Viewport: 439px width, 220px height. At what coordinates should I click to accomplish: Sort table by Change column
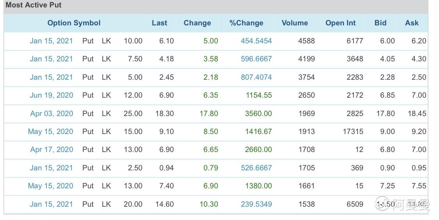(197, 23)
